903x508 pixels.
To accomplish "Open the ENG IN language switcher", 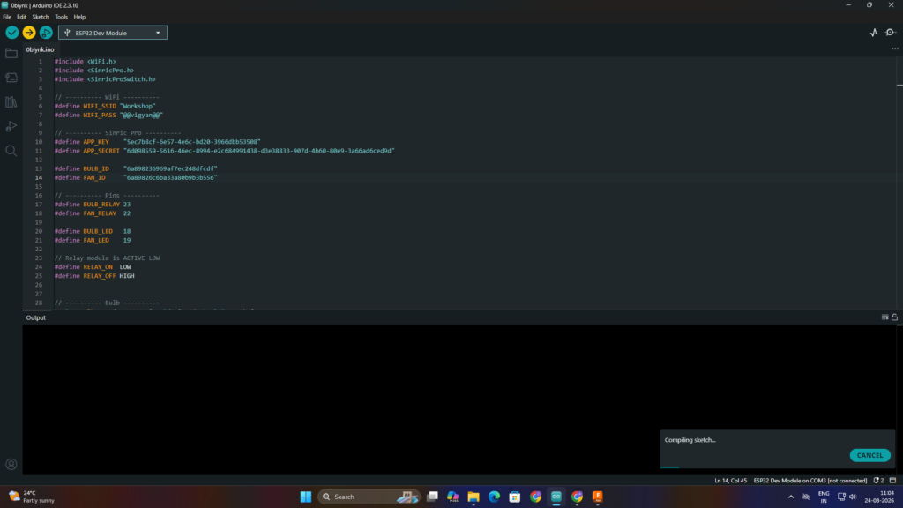I will (x=824, y=497).
